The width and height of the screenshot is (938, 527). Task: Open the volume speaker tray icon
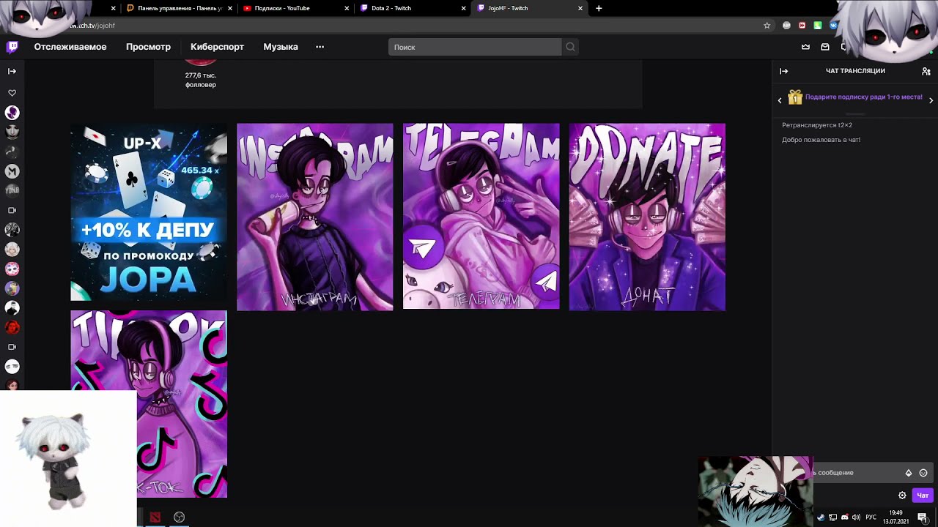857,517
